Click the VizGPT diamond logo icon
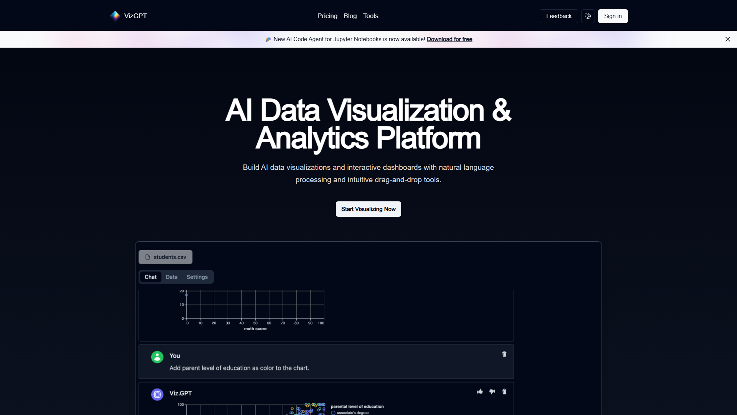 pos(115,16)
